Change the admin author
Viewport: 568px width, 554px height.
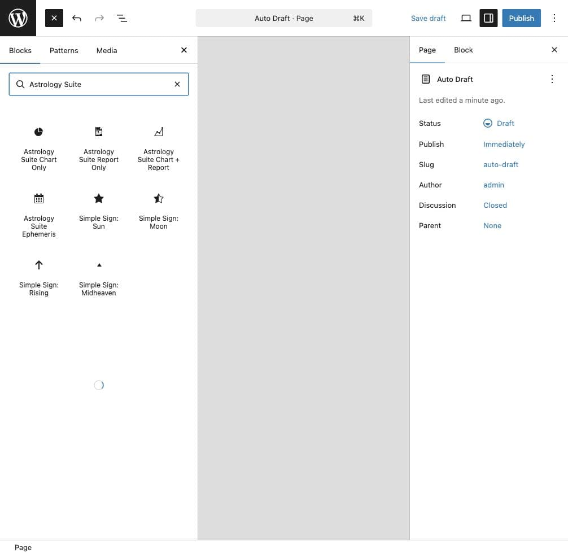493,185
